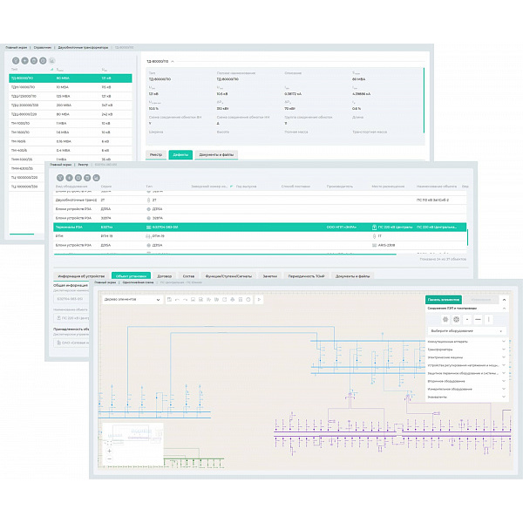Click the play button in the schematic toolbar
523x523 pixels.
coord(259,300)
